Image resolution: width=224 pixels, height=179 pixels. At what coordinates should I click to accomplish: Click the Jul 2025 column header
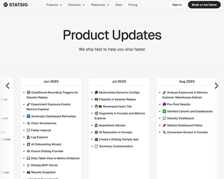[x=119, y=82]
